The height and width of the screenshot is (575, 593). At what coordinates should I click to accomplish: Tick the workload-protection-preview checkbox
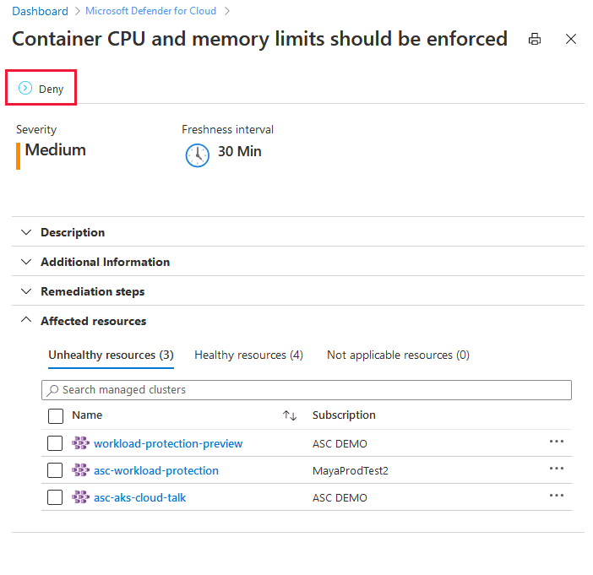(55, 443)
